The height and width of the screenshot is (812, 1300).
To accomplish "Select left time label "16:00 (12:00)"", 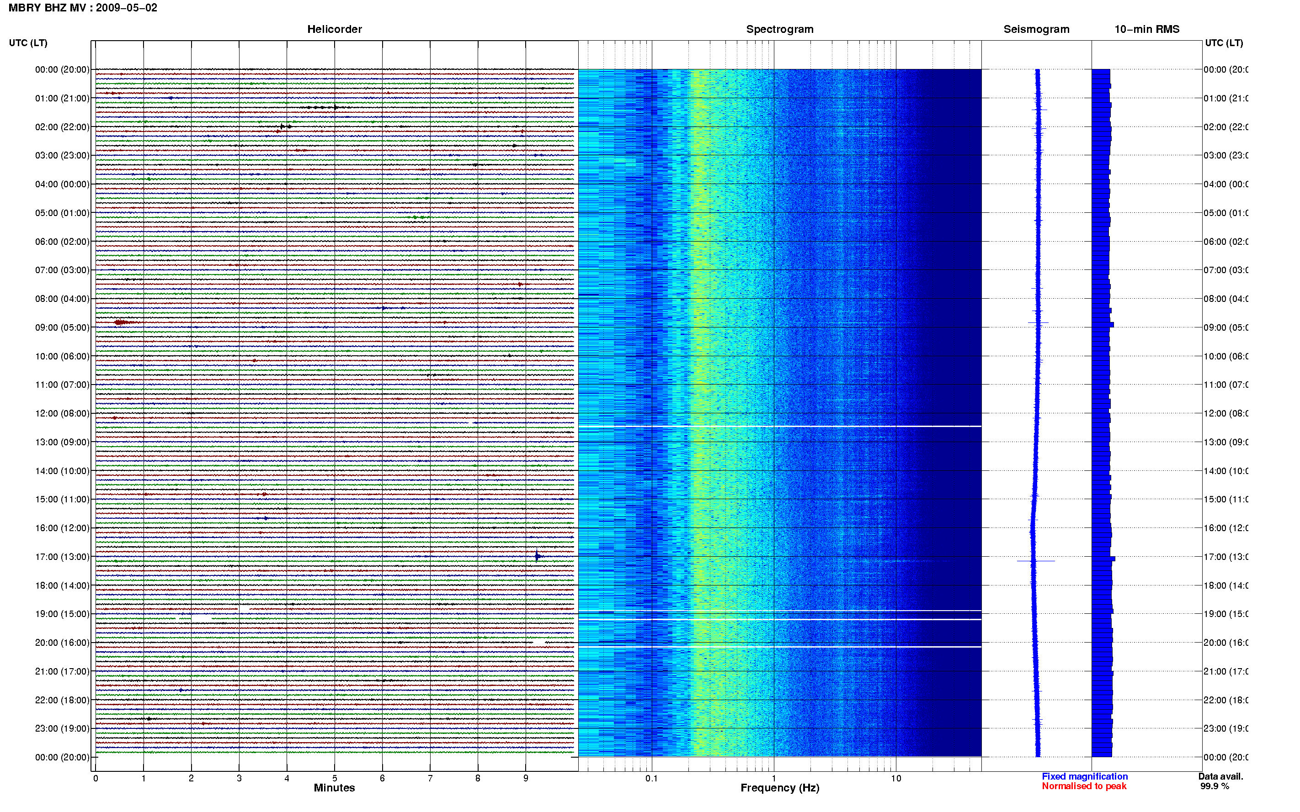I will click(62, 528).
